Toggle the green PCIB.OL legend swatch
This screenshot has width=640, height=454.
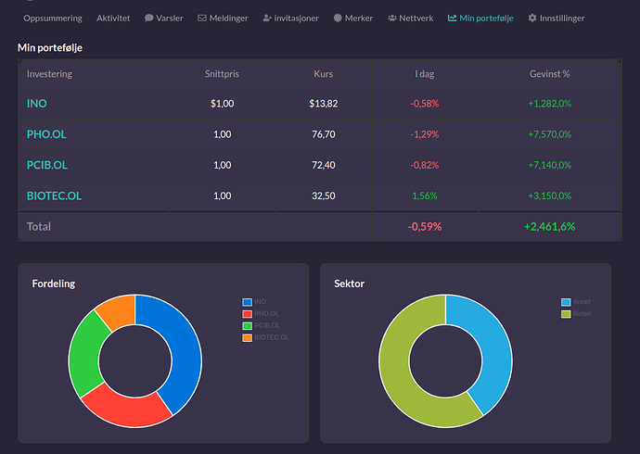tap(247, 325)
